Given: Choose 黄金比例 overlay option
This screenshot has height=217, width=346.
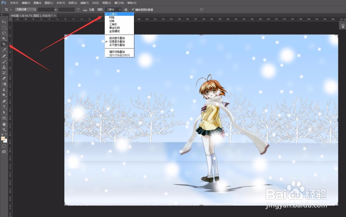Looking at the screenshot, I should 119,28.
